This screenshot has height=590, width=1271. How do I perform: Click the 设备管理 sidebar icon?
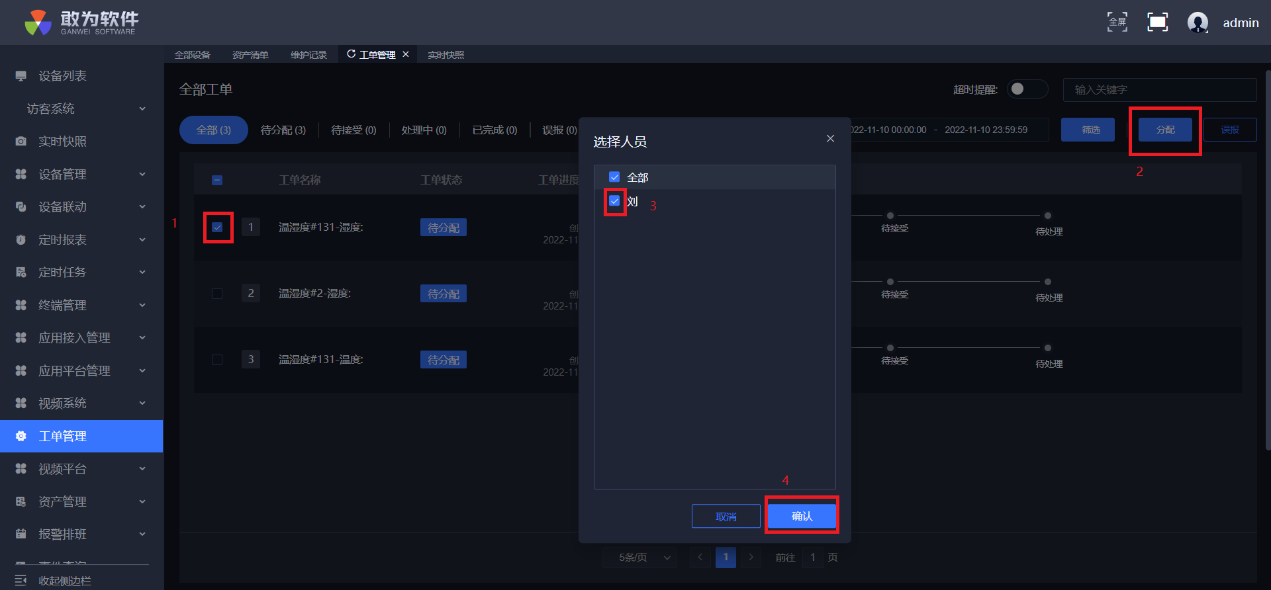[x=21, y=174]
